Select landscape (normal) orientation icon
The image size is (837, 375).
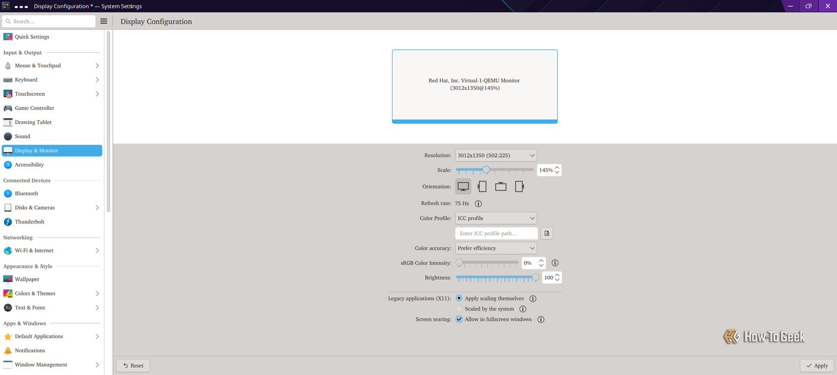click(463, 186)
